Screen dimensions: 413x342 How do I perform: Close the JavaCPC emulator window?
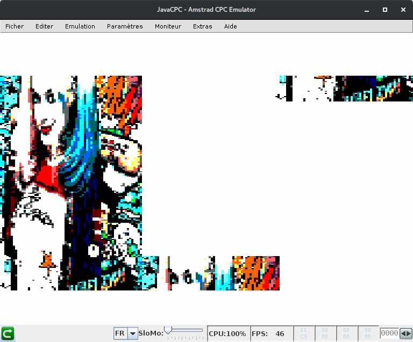pos(403,10)
